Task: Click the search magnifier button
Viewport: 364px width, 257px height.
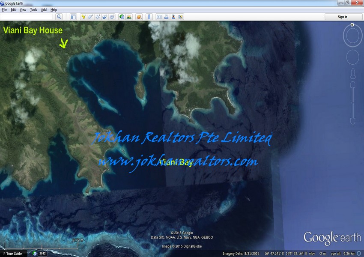Action: [59, 17]
